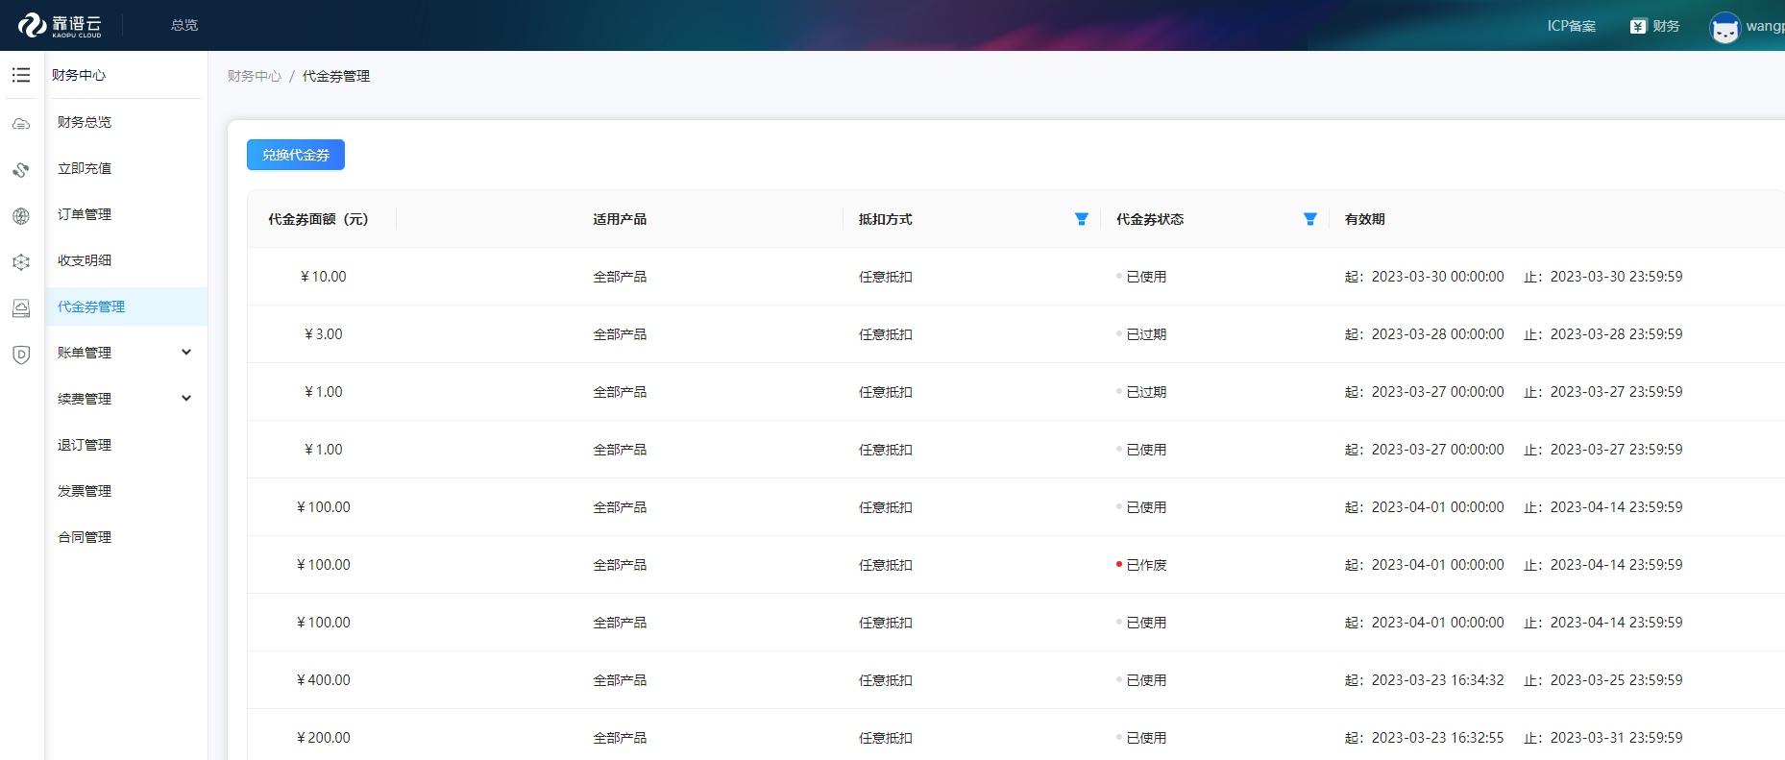Select 代金券管理 in sidebar

pyautogui.click(x=91, y=306)
